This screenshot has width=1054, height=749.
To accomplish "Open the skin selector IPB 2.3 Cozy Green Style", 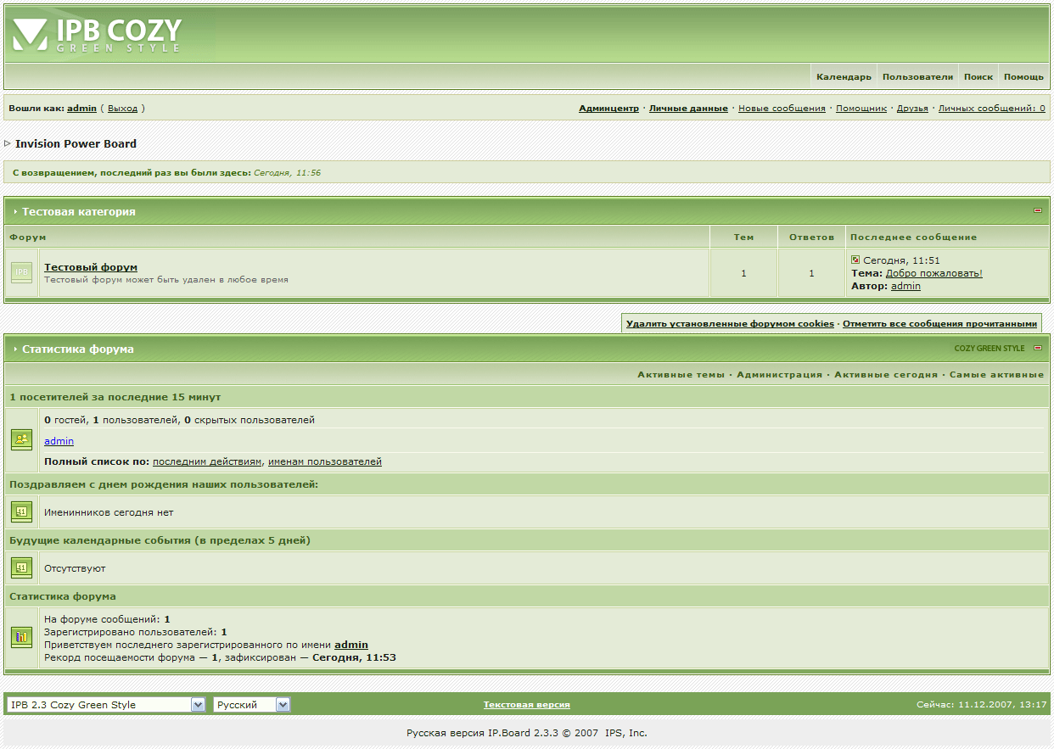I will (106, 705).
